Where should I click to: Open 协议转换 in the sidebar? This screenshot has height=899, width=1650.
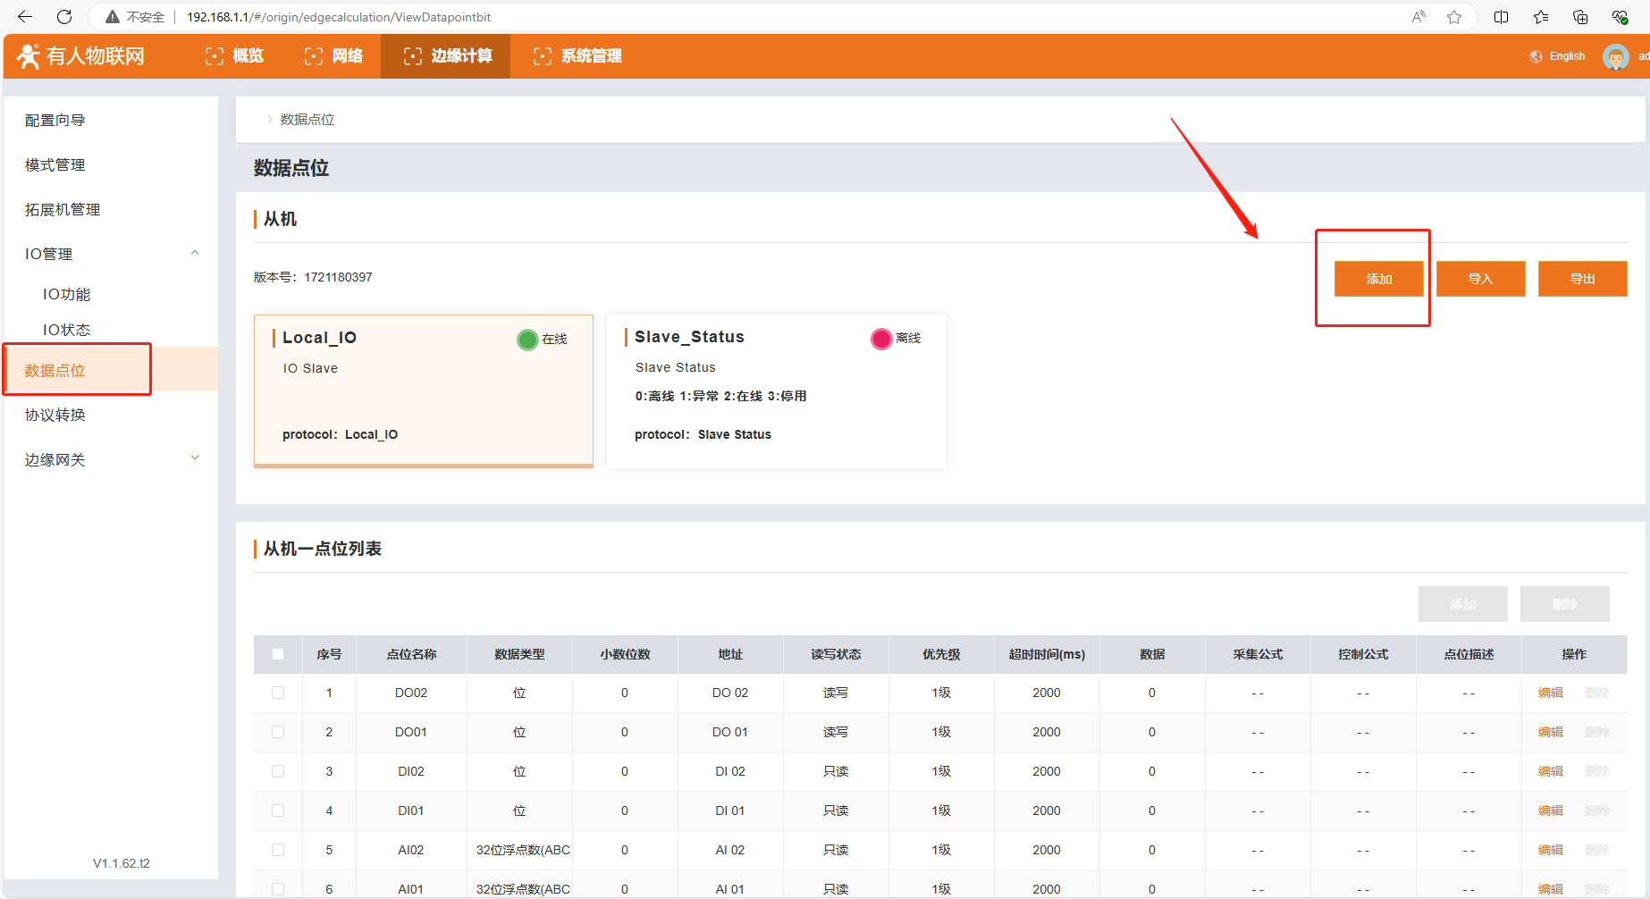pyautogui.click(x=55, y=415)
